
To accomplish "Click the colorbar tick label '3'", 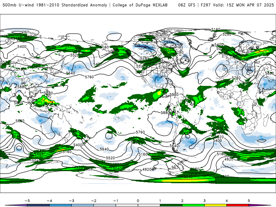I will (x=205, y=201).
